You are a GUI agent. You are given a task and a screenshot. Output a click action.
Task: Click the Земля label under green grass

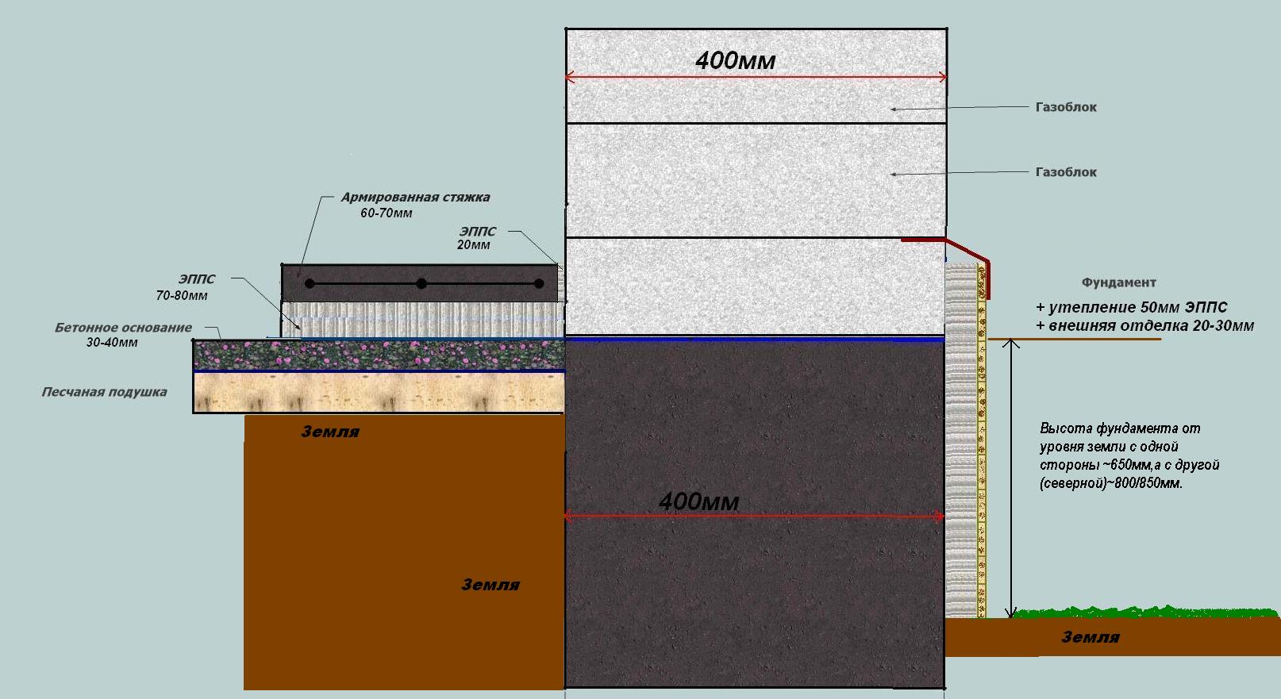(x=1091, y=637)
